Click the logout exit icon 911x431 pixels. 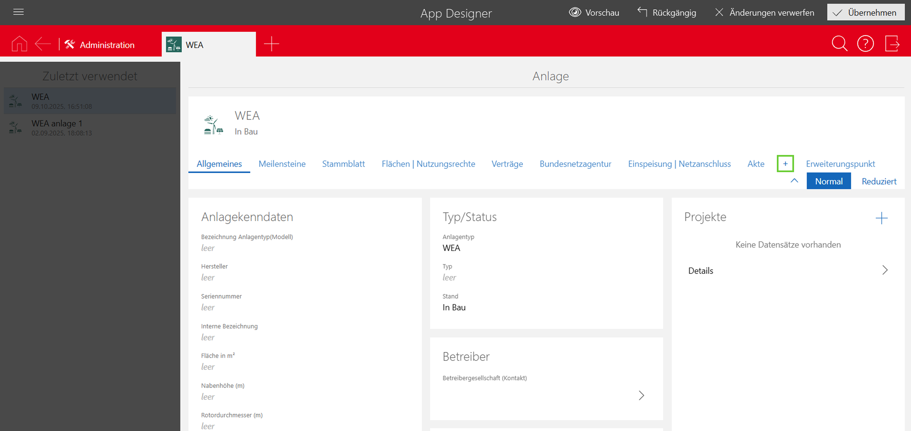click(892, 44)
